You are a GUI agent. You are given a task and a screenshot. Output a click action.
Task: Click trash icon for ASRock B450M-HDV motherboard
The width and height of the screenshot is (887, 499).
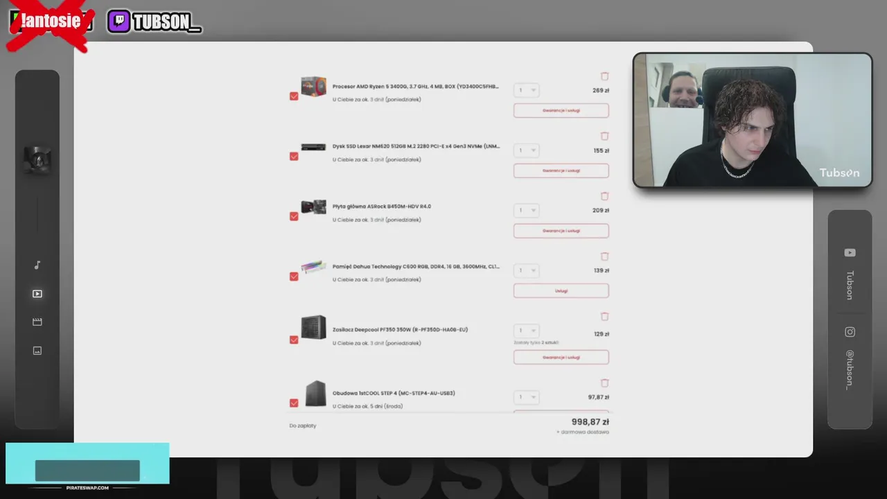pyautogui.click(x=604, y=196)
